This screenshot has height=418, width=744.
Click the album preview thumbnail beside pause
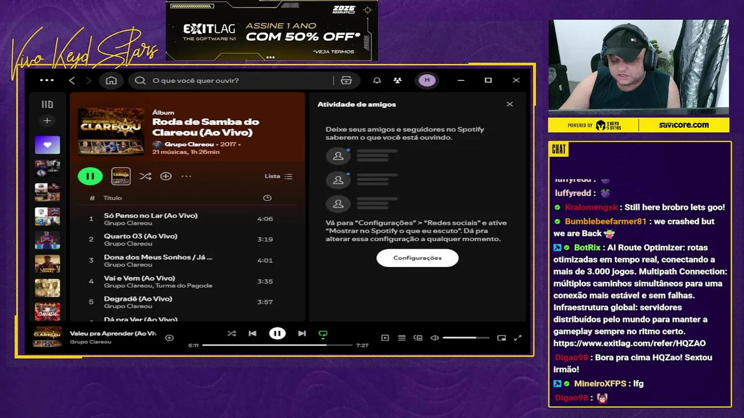[x=121, y=176]
